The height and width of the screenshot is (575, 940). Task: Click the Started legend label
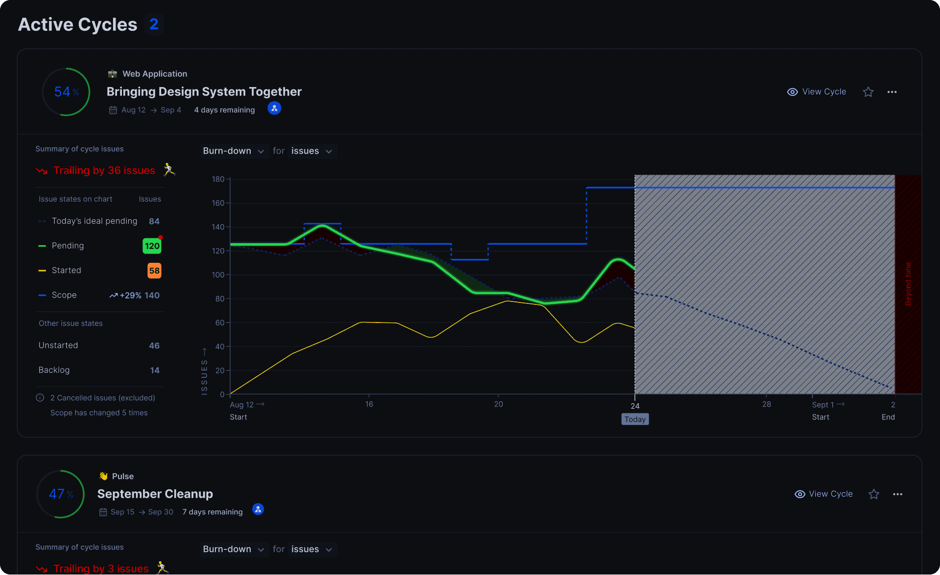point(67,271)
